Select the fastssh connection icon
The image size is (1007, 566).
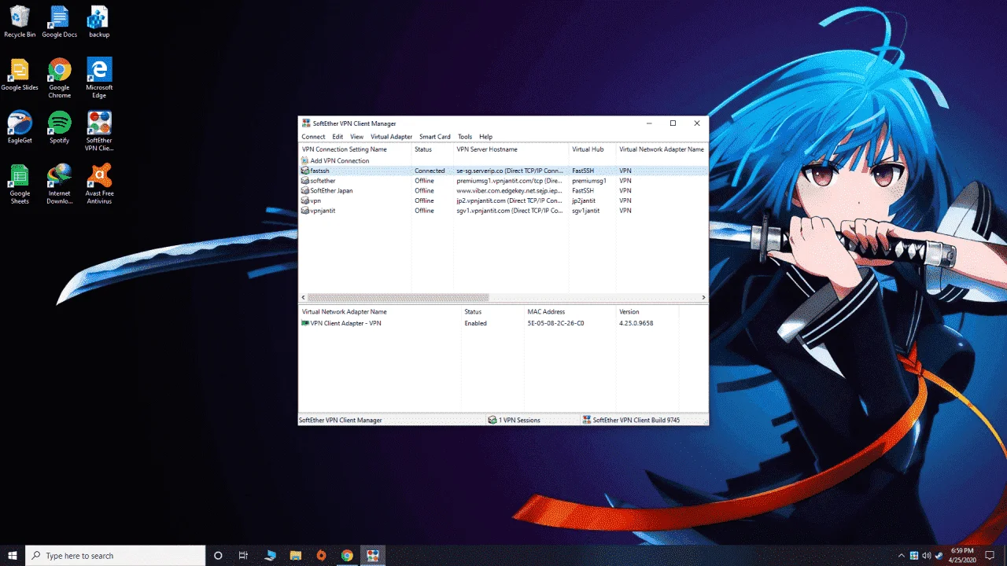(305, 171)
